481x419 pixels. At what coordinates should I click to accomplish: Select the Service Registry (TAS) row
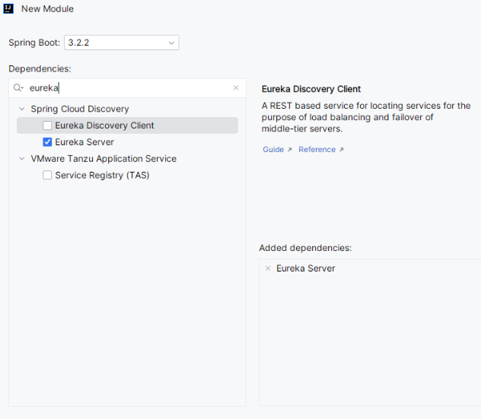(102, 176)
